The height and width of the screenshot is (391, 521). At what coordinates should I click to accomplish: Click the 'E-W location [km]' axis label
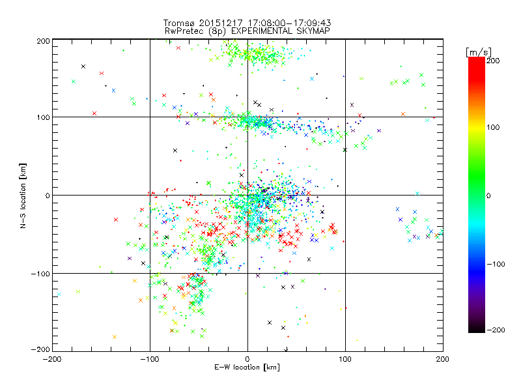pos(247,368)
